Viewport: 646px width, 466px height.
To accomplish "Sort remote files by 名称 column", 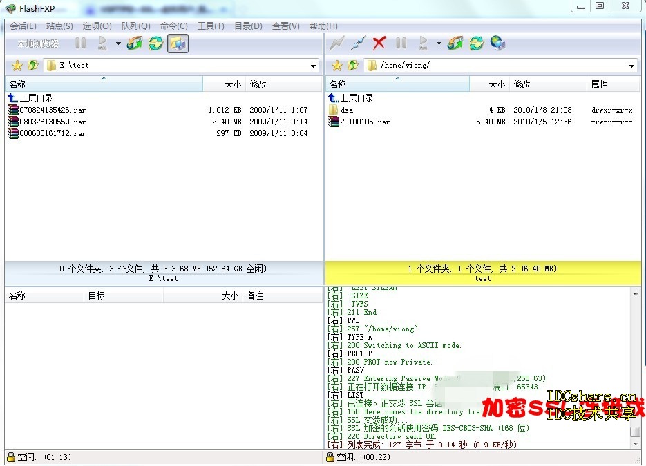I will (397, 84).
